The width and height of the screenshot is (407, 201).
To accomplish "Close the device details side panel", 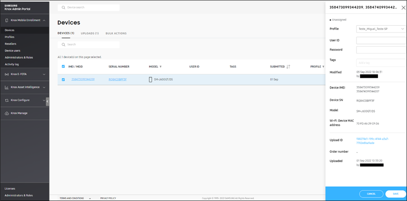I will [403, 7].
